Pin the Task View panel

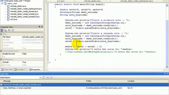pos(165,74)
